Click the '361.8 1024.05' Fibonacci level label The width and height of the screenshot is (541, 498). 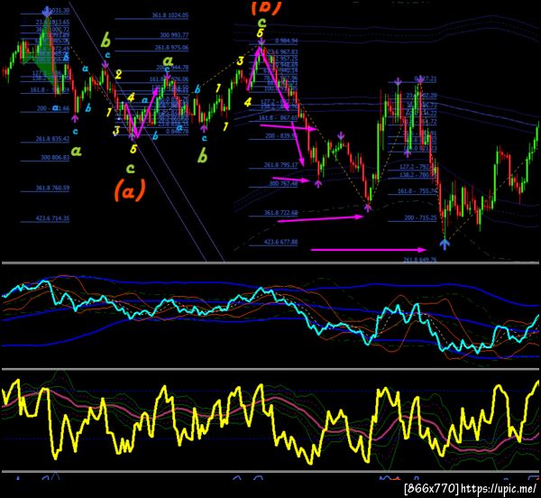[x=170, y=15]
